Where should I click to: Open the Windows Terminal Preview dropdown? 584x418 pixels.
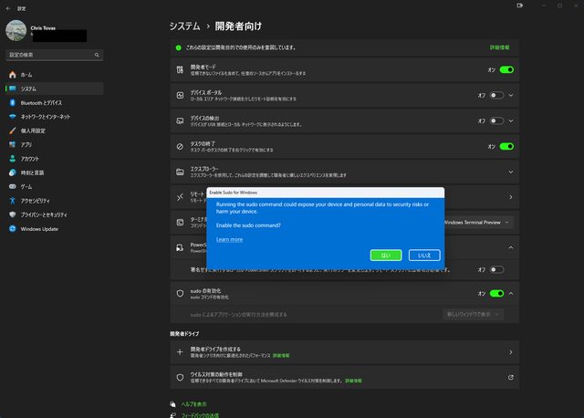[476, 222]
